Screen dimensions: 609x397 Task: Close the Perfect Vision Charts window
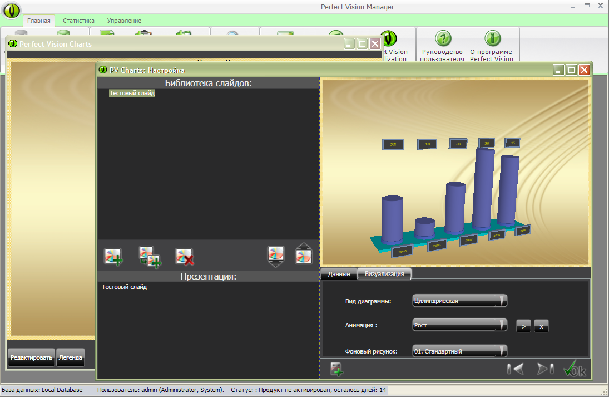(x=375, y=43)
